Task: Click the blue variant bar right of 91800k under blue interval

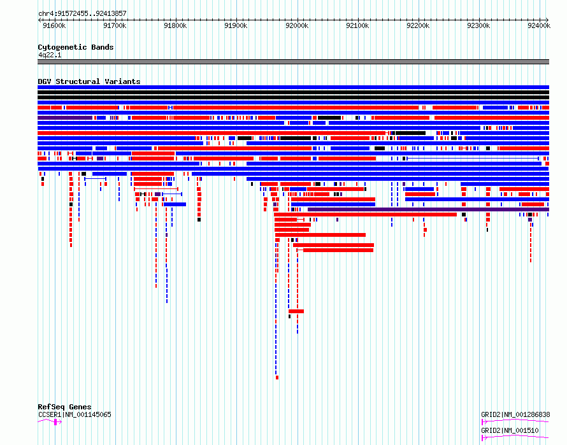Action: click(x=175, y=204)
